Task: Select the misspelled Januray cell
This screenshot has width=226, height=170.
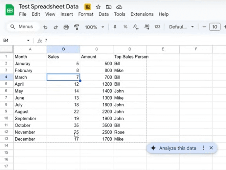Action: tap(30, 63)
